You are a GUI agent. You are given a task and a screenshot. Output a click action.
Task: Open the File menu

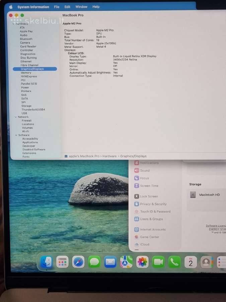(57, 7)
